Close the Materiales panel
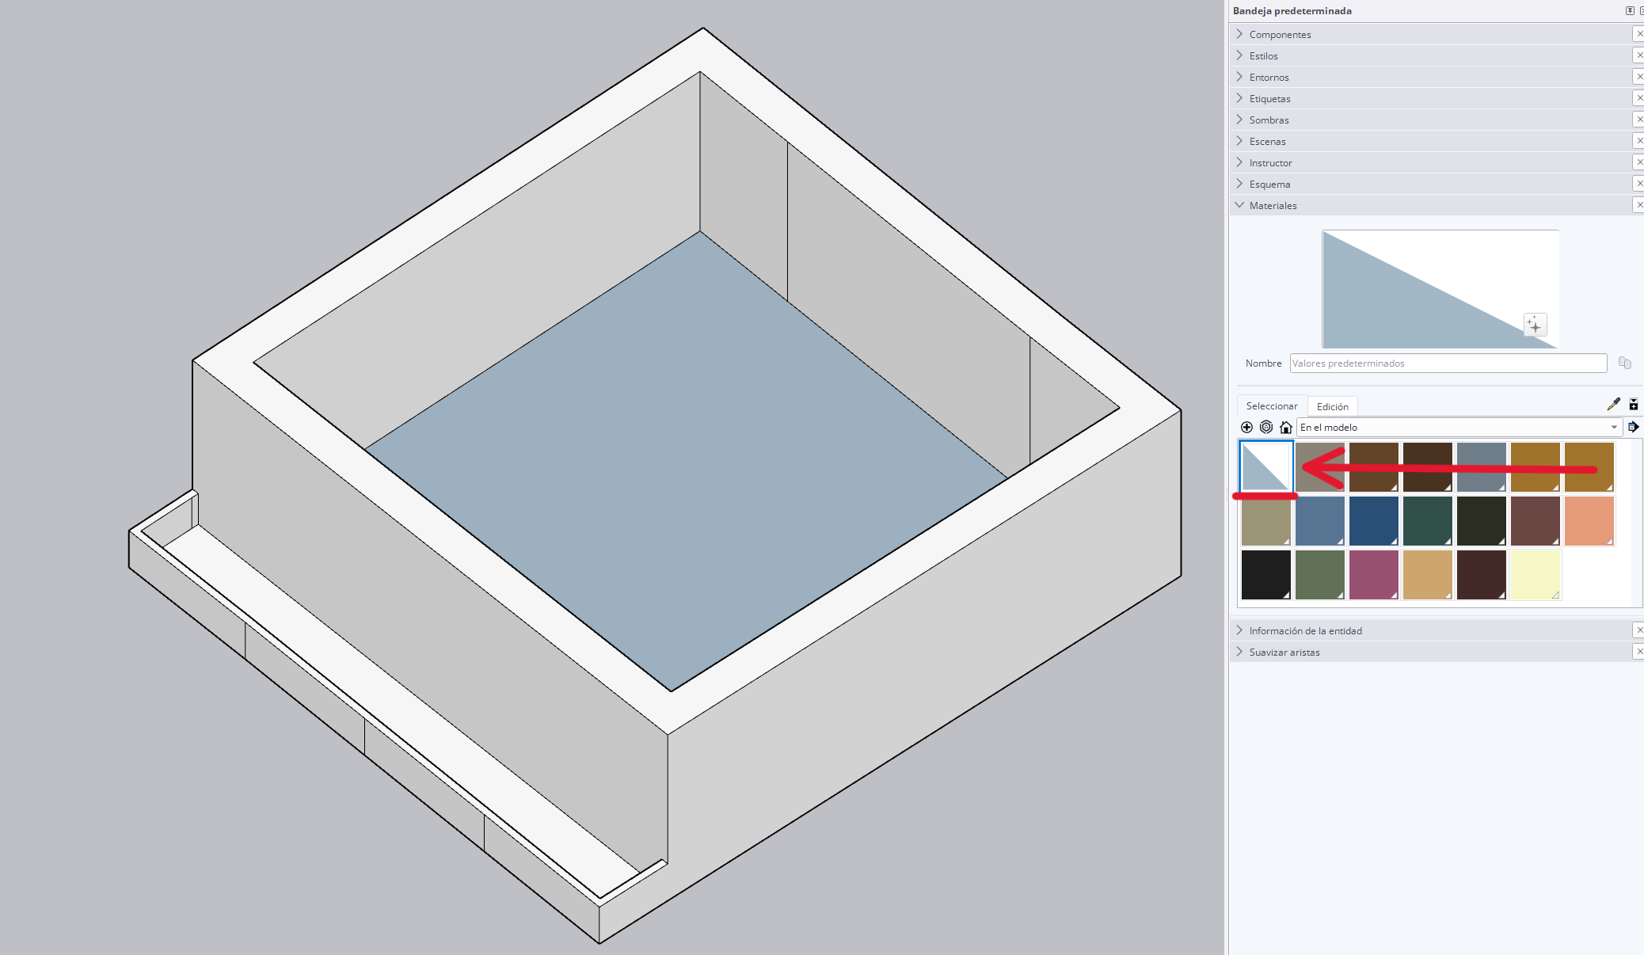This screenshot has width=1644, height=955. pos(1639,205)
